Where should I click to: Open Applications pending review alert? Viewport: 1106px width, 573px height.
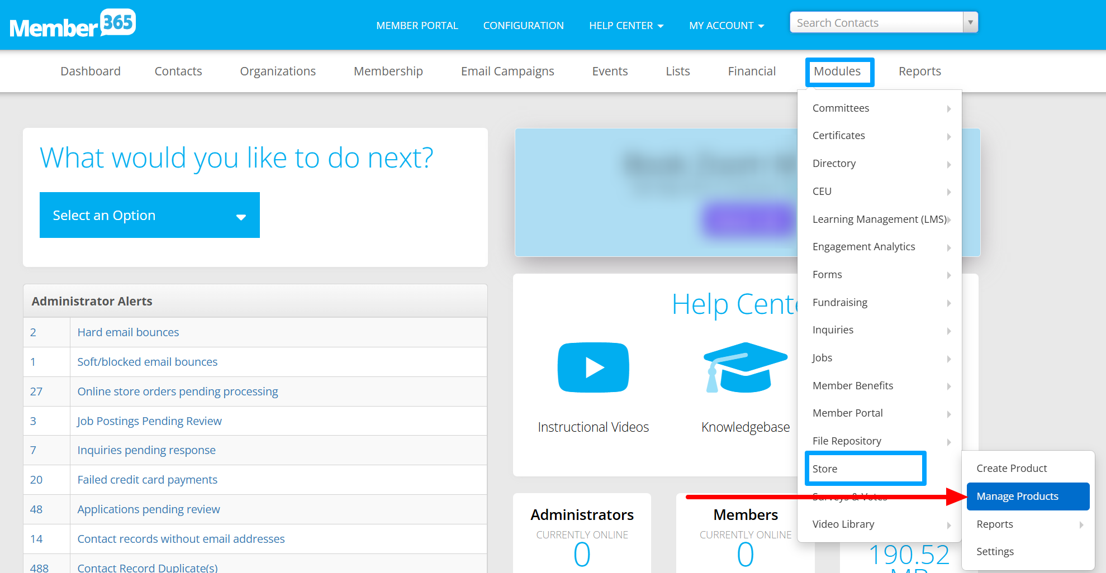pos(148,509)
